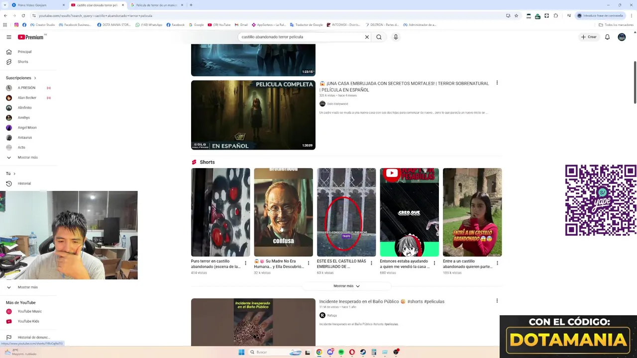Open Ar3s channel subscription
This screenshot has width=637, height=358.
click(21, 147)
